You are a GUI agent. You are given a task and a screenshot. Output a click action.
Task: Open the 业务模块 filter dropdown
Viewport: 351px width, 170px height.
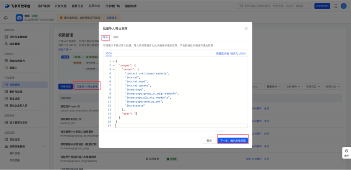pos(294,86)
